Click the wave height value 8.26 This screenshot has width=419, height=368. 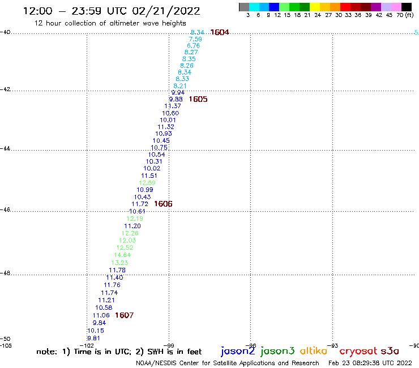(187, 66)
